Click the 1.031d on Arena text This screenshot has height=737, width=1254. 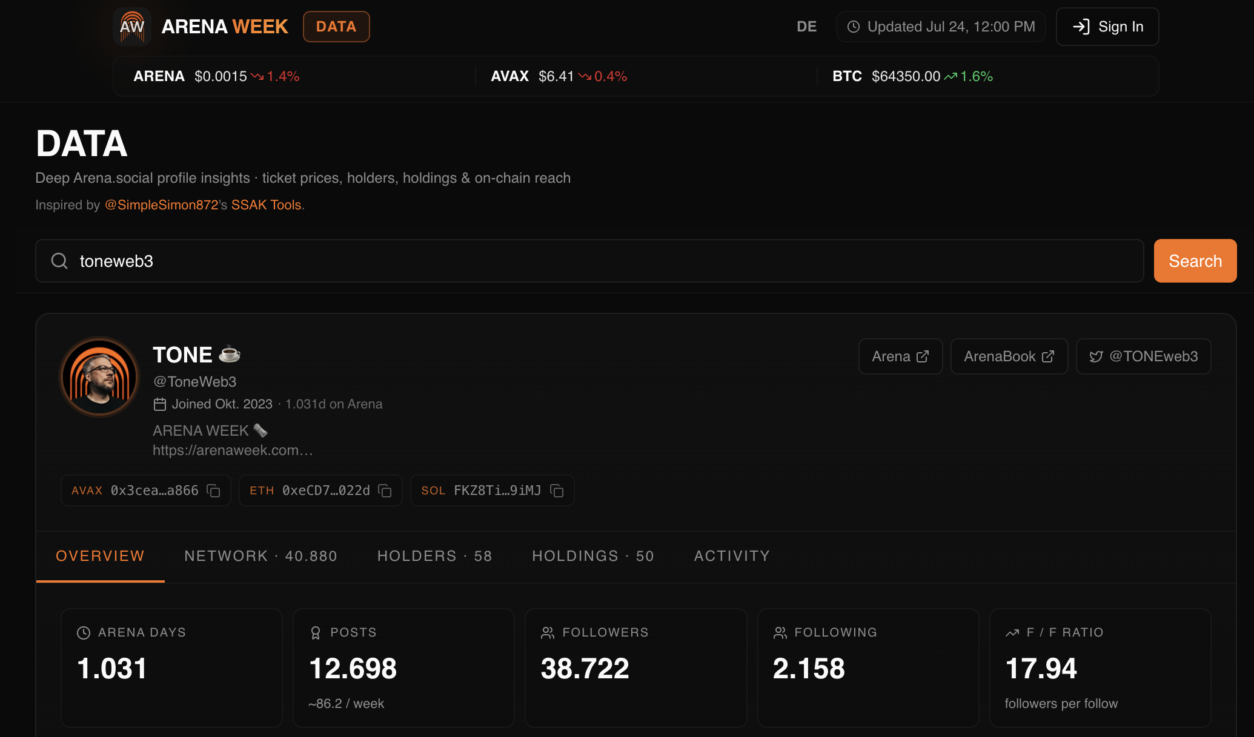click(x=334, y=404)
